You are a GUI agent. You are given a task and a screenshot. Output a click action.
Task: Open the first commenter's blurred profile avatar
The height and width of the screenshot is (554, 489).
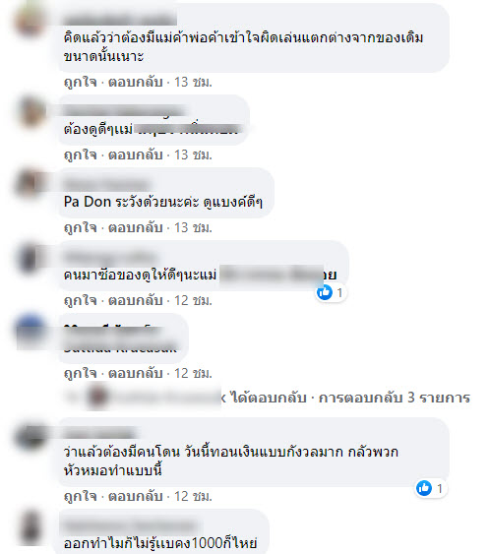(31, 22)
